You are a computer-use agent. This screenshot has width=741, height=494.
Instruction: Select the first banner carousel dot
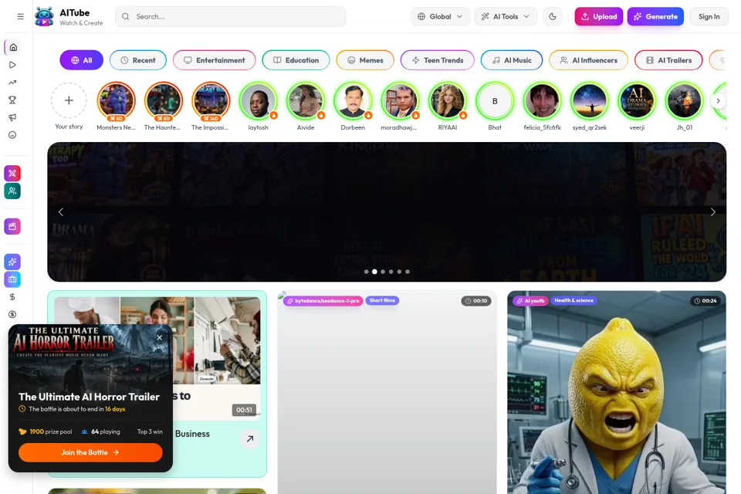pos(366,272)
